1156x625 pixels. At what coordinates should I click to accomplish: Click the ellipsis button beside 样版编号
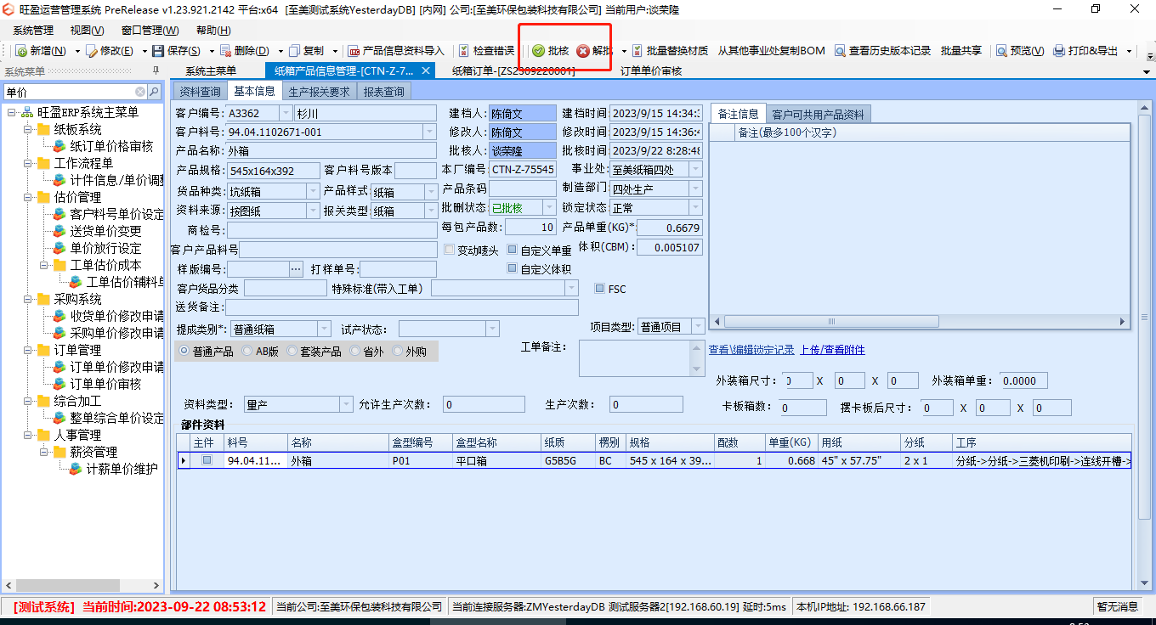296,269
